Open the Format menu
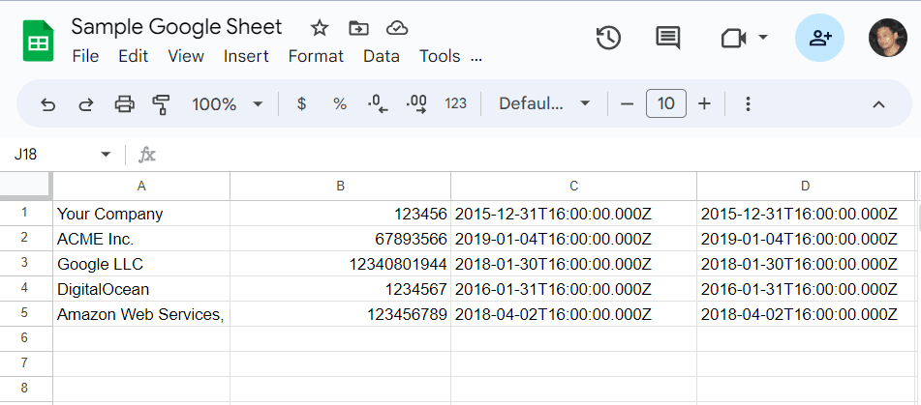The width and height of the screenshot is (921, 405). click(316, 56)
